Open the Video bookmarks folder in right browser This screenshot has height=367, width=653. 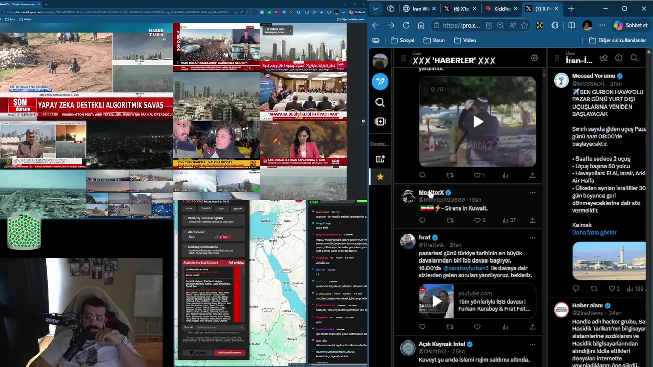[465, 40]
